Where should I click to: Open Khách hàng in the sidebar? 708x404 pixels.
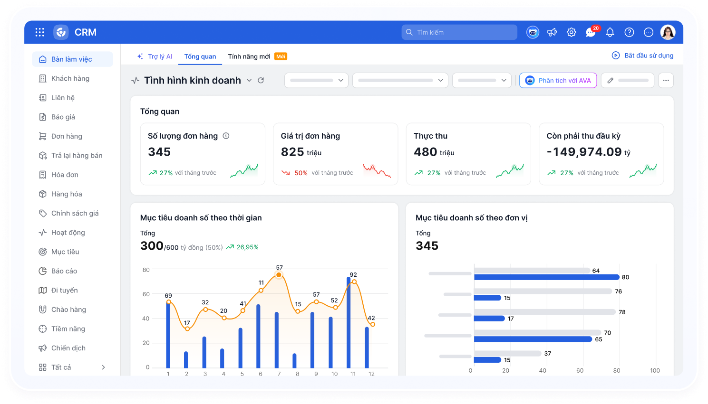click(x=70, y=78)
